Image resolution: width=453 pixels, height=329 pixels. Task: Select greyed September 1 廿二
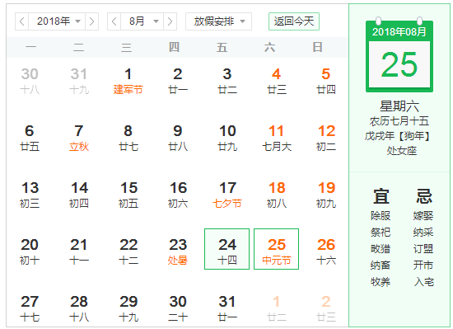(277, 308)
